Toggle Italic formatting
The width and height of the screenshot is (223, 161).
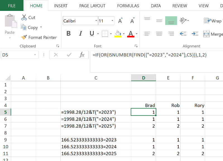[81, 34]
